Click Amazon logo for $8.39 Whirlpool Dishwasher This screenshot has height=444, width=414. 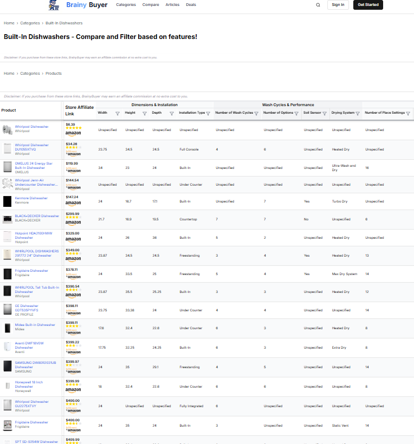[73, 133]
